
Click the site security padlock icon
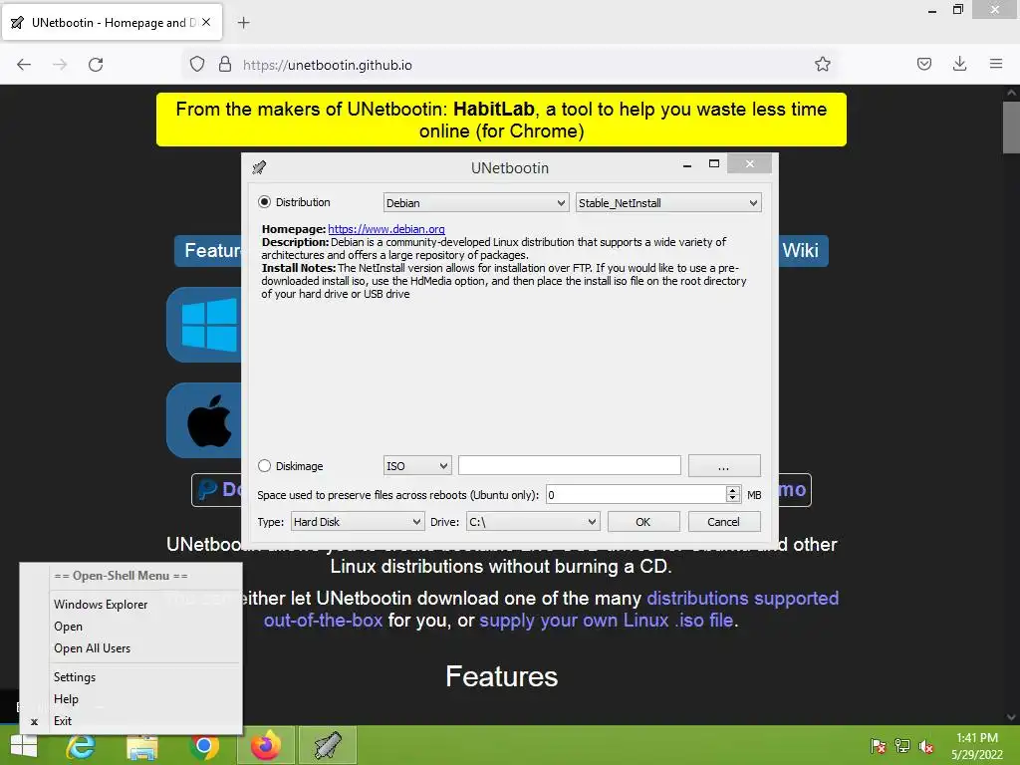225,64
